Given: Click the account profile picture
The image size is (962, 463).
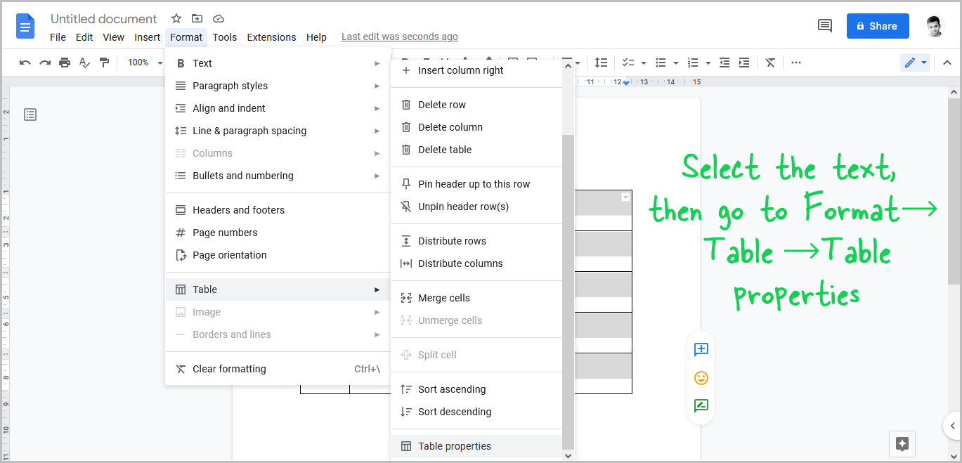Looking at the screenshot, I should [x=935, y=26].
